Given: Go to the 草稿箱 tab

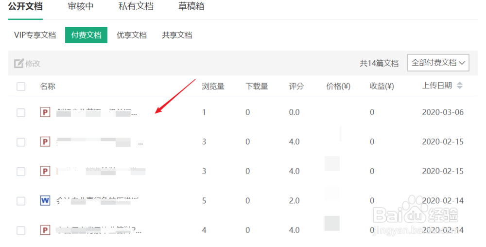Looking at the screenshot, I should (x=191, y=6).
